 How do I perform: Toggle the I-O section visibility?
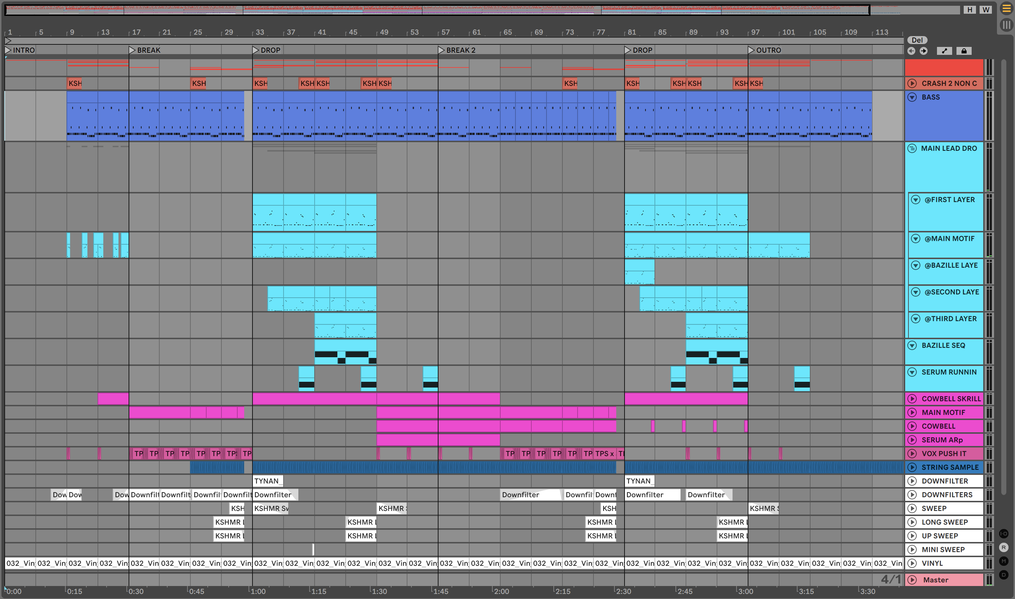pyautogui.click(x=1004, y=534)
